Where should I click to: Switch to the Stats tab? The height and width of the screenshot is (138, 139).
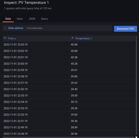pyautogui.click(x=20, y=19)
